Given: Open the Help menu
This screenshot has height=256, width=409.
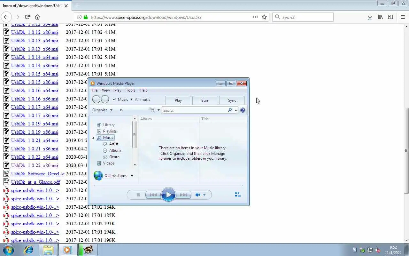Looking at the screenshot, I should click(x=143, y=90).
